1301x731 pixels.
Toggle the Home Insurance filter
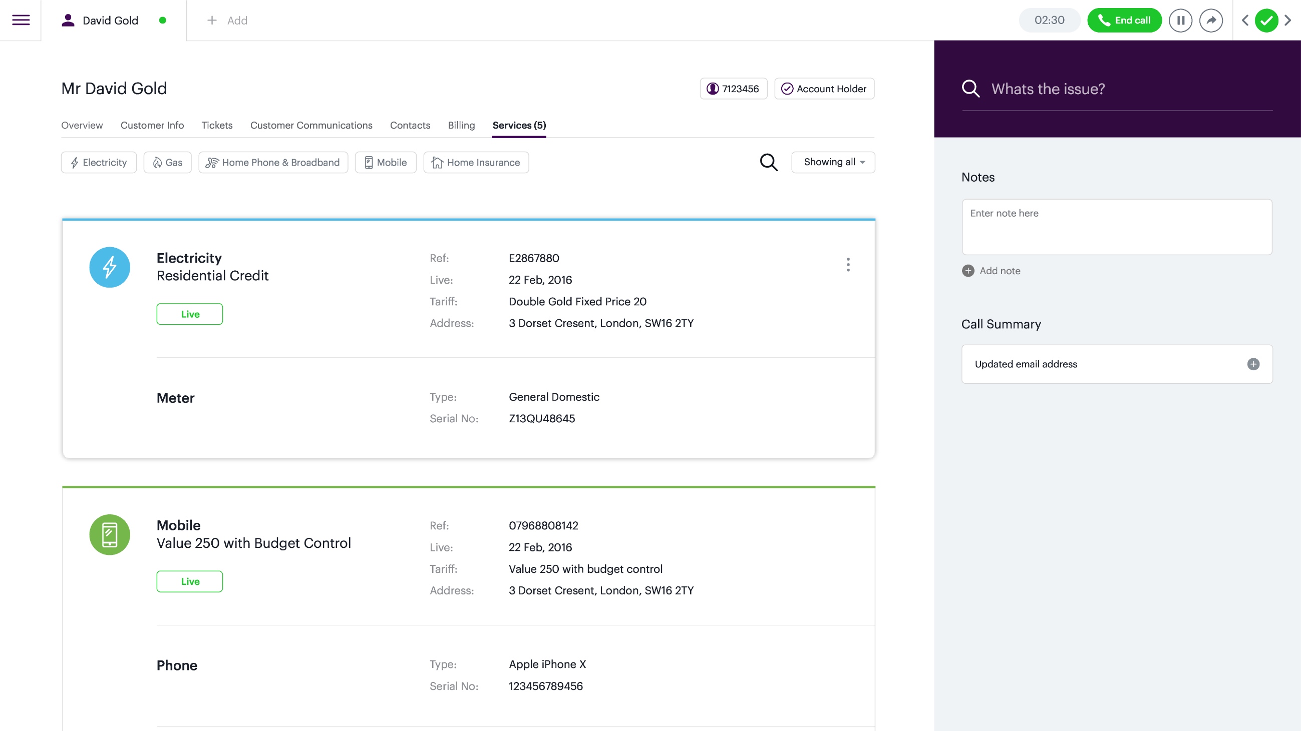(475, 162)
